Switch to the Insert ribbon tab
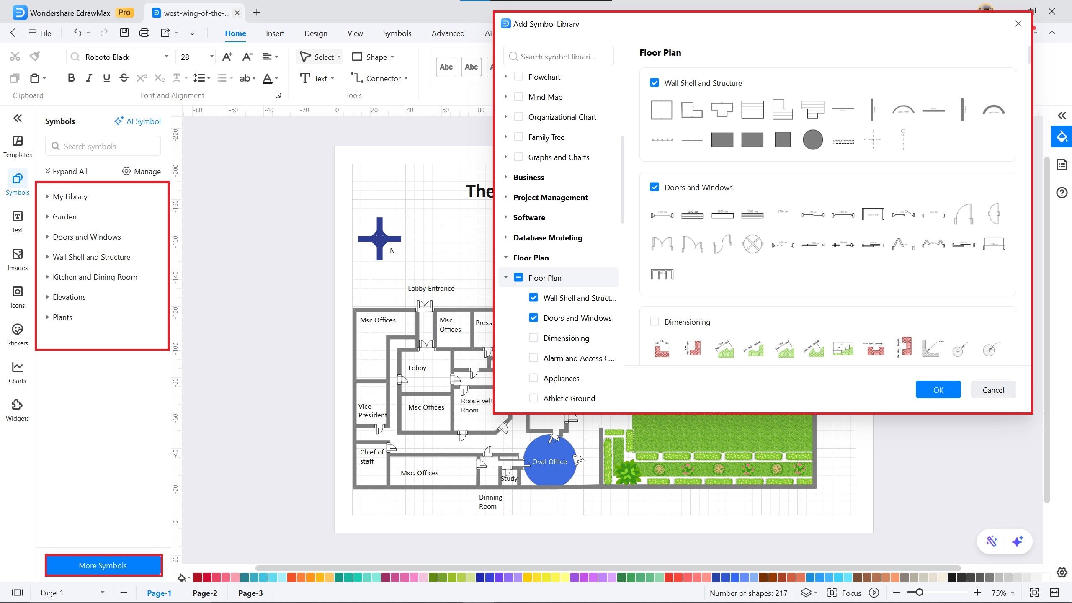The width and height of the screenshot is (1072, 603). click(x=275, y=33)
